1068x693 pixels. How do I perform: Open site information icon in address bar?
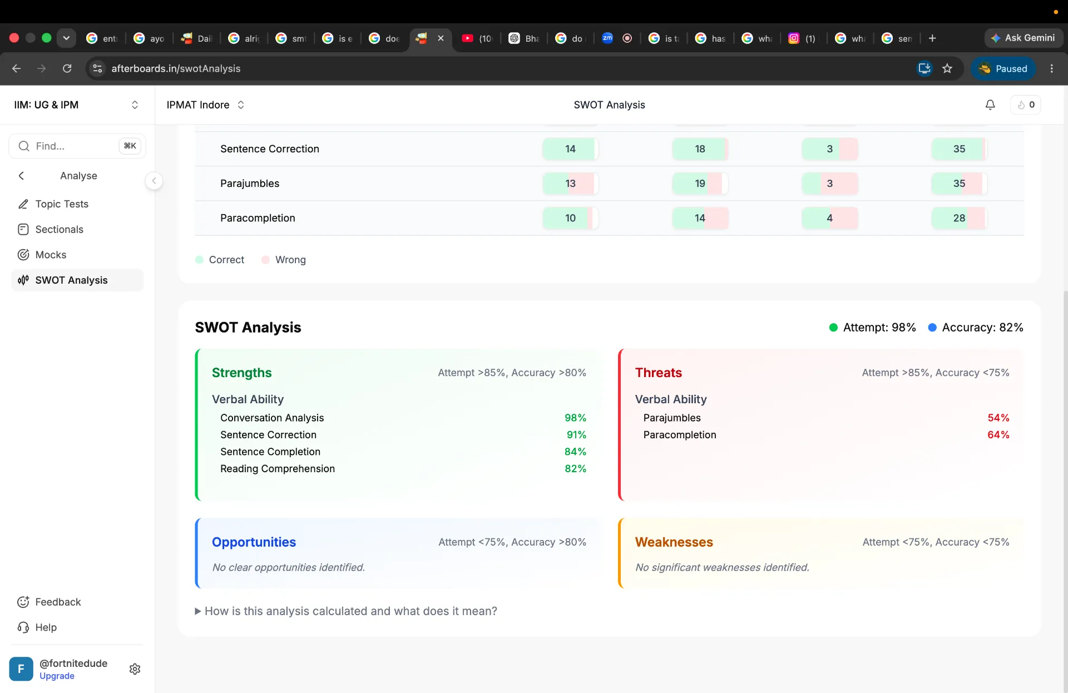pos(97,68)
